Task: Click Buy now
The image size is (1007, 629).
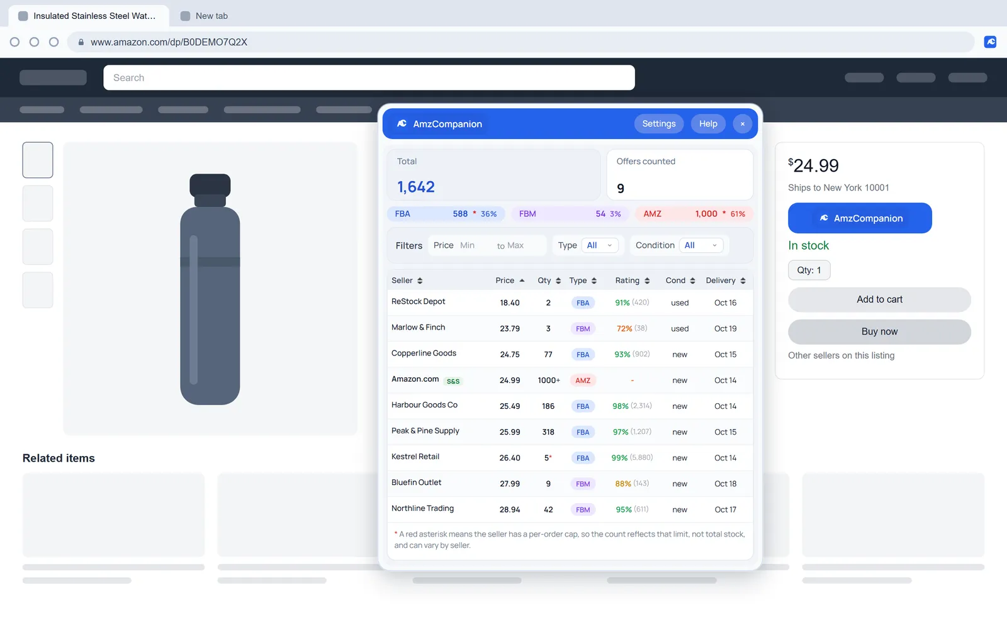Action: (x=879, y=331)
